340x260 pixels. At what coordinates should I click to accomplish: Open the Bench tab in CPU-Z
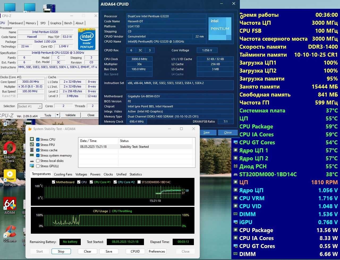coord(68,23)
